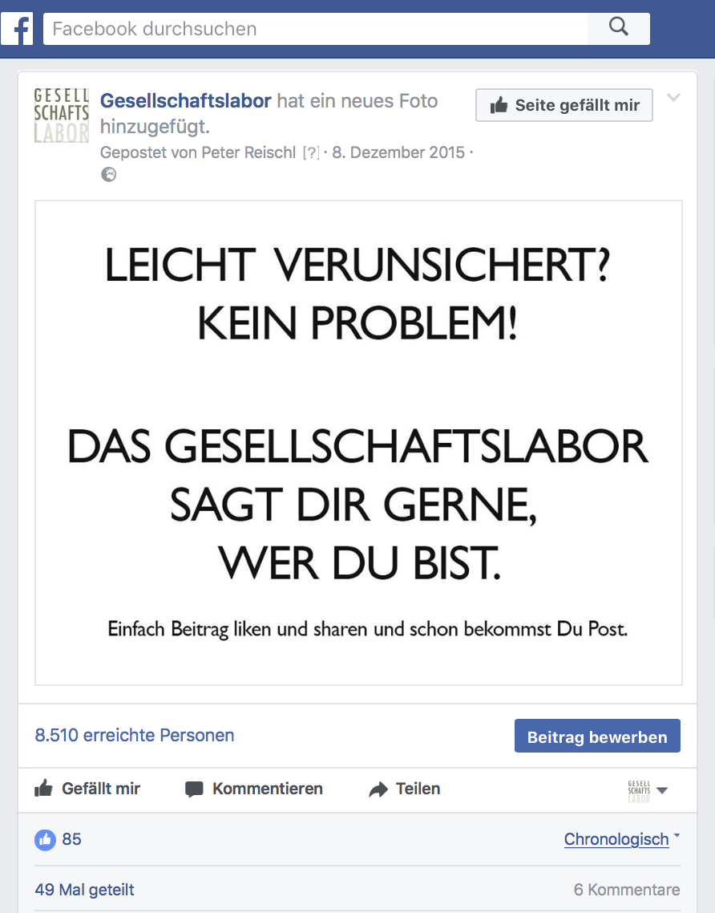Click the blue like reaction icon
Viewport: 715px width, 913px height.
click(x=46, y=840)
